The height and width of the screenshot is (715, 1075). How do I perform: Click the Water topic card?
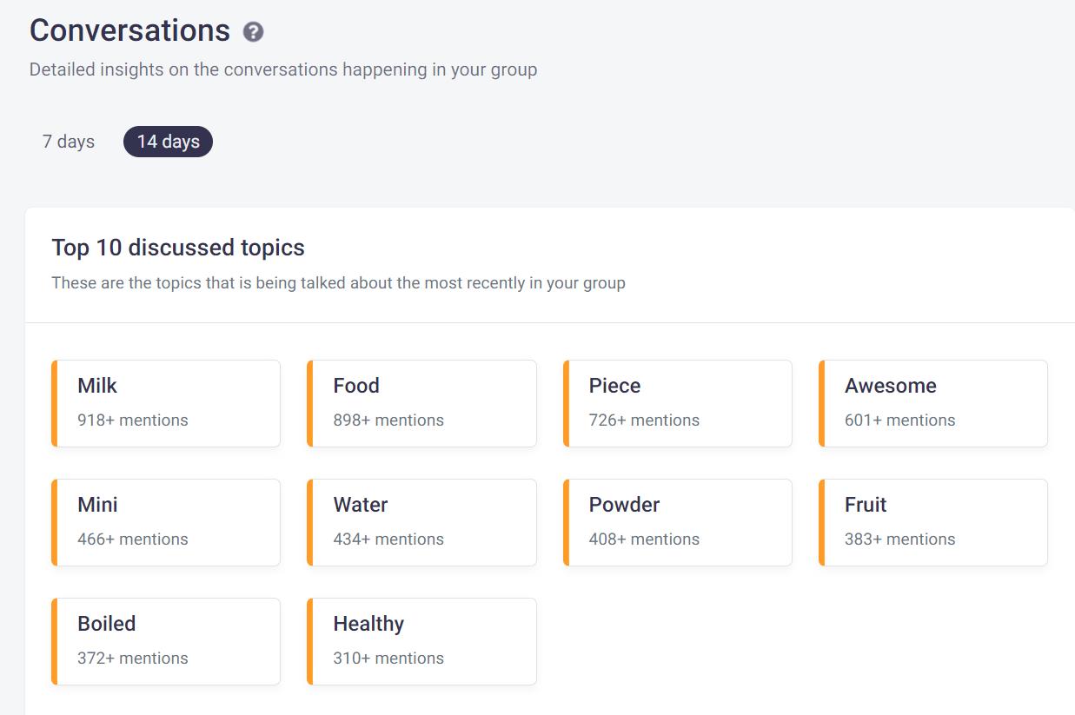pyautogui.click(x=421, y=521)
